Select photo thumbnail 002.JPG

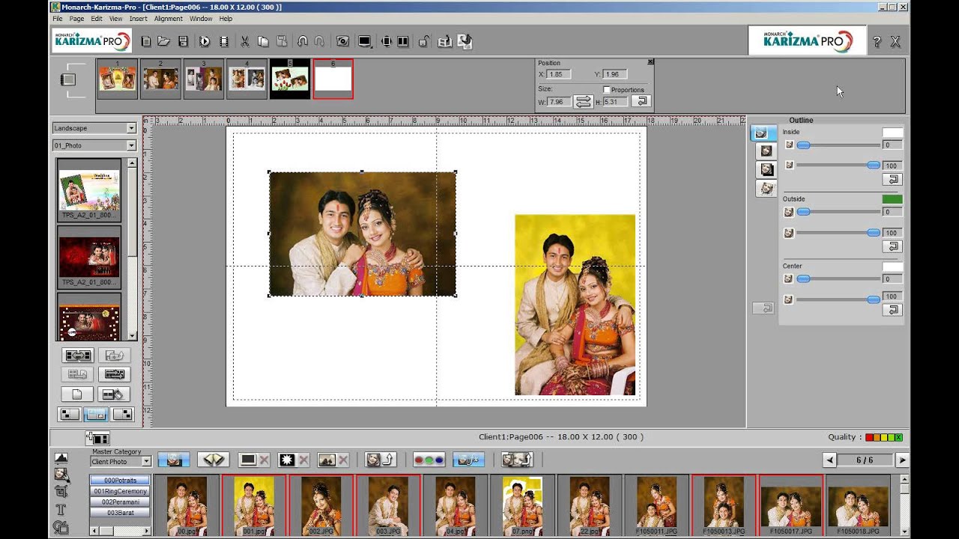point(321,504)
